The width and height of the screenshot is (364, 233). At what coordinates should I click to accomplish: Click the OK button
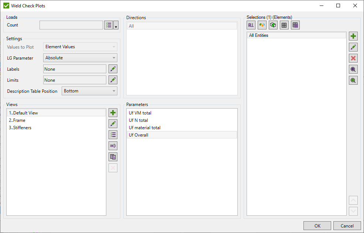coord(317,226)
